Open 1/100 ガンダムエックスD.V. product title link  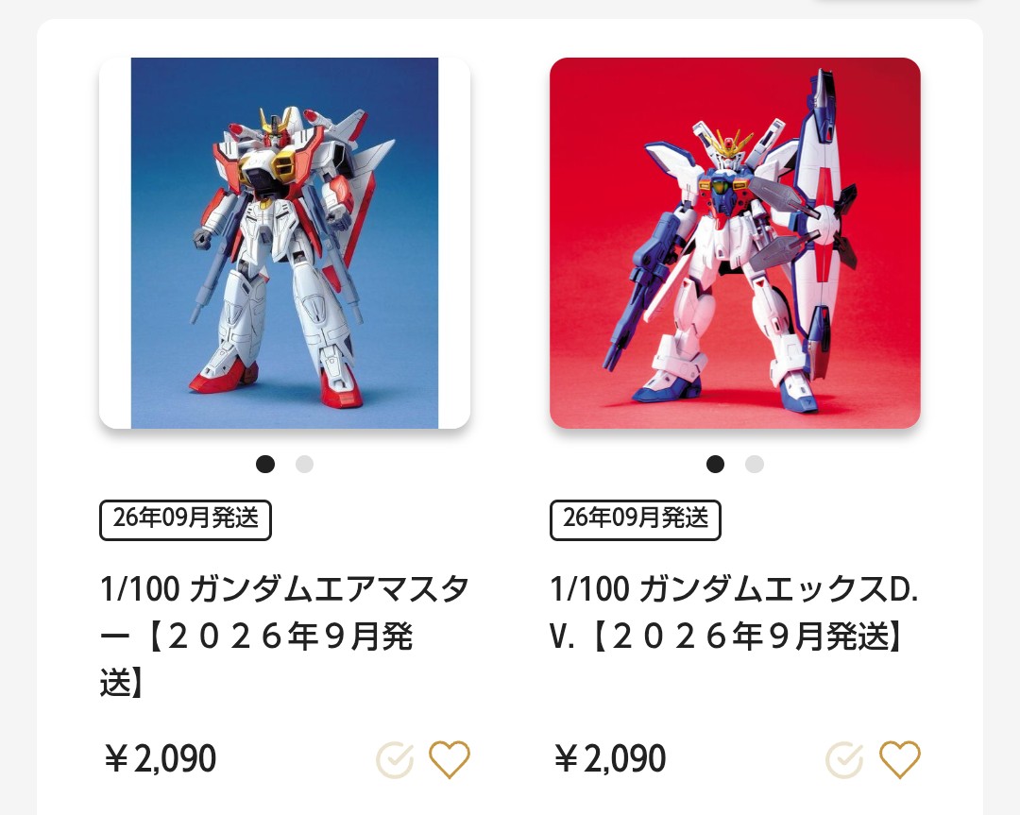coord(735,612)
